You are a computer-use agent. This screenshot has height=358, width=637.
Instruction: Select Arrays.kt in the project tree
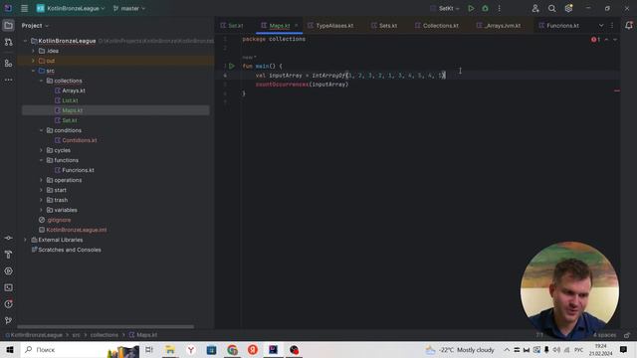74,90
